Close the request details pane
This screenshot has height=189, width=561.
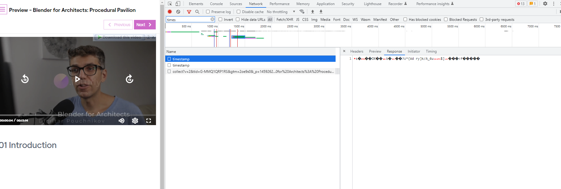point(344,51)
